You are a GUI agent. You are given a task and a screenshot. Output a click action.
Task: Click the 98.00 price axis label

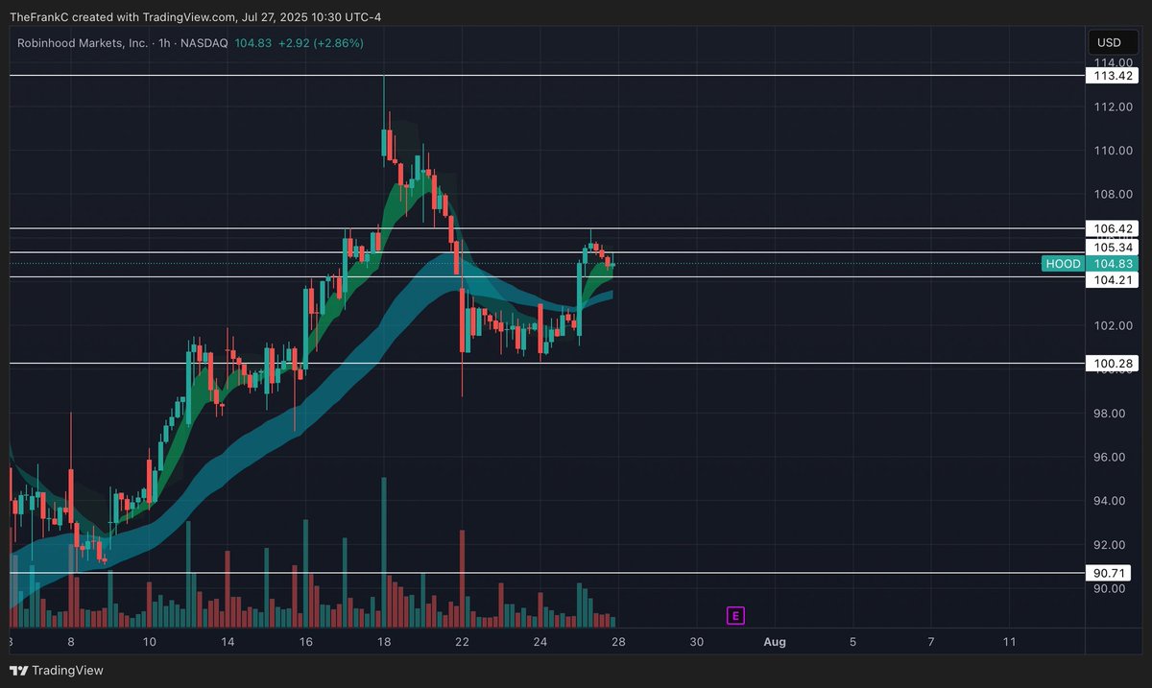pos(1110,414)
